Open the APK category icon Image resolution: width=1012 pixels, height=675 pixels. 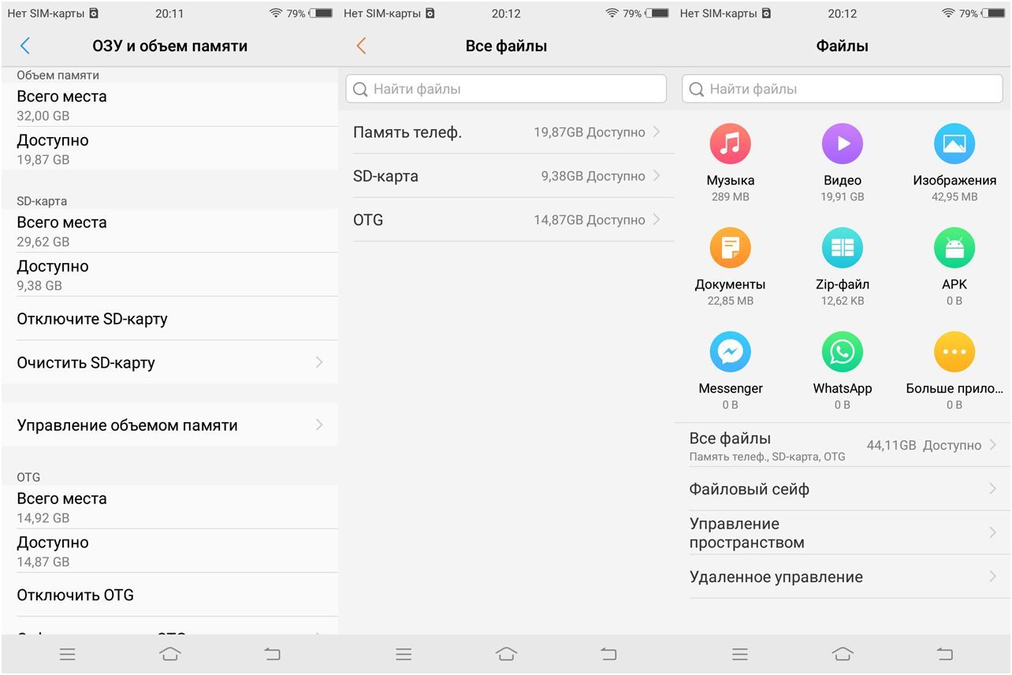click(x=954, y=248)
